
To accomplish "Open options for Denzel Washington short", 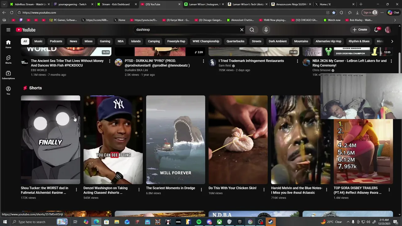I will 139,190.
